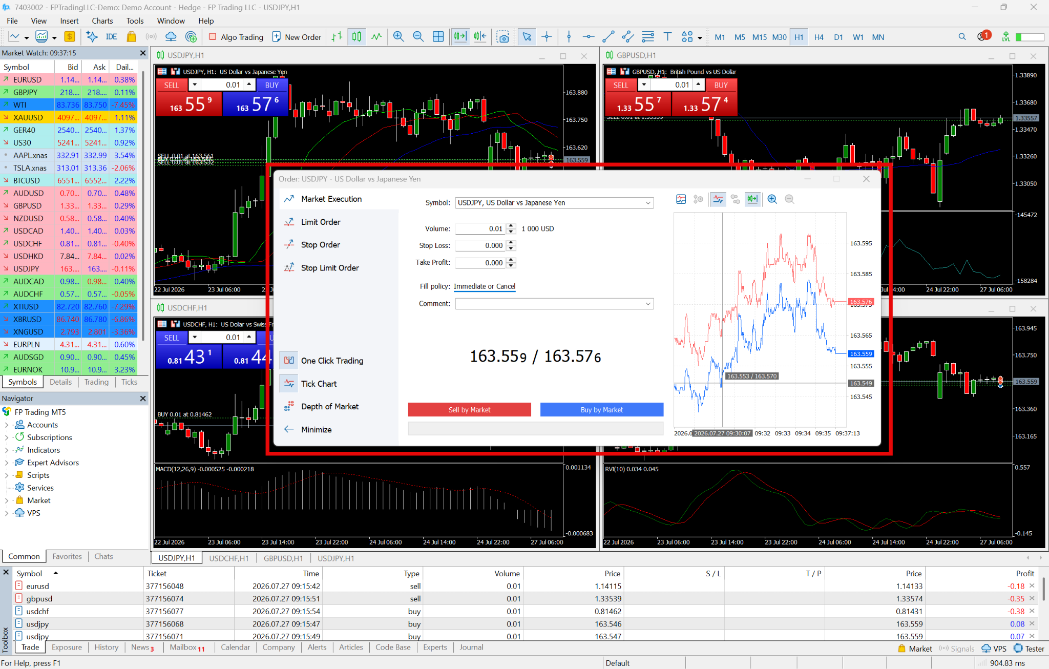Open the Details tab in Market Watch
This screenshot has width=1049, height=669.
pos(60,382)
